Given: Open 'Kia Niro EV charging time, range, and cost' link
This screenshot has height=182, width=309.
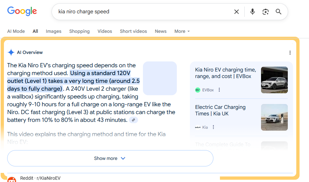Looking at the screenshot, I should click(225, 73).
